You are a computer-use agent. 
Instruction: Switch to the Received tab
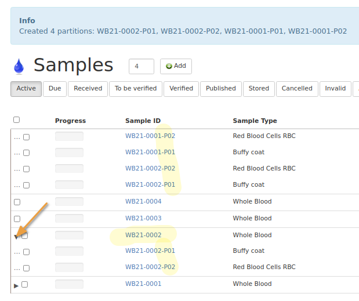(x=88, y=89)
